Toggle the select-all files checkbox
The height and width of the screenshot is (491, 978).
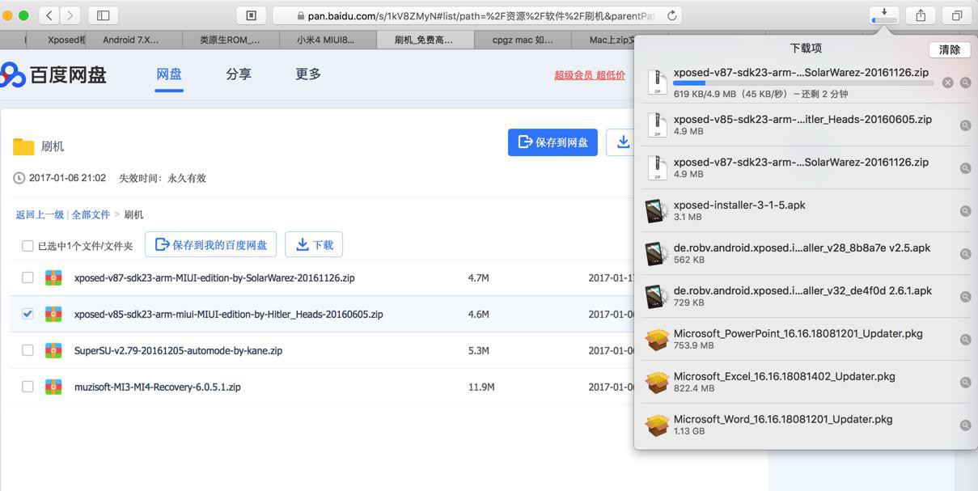click(28, 245)
